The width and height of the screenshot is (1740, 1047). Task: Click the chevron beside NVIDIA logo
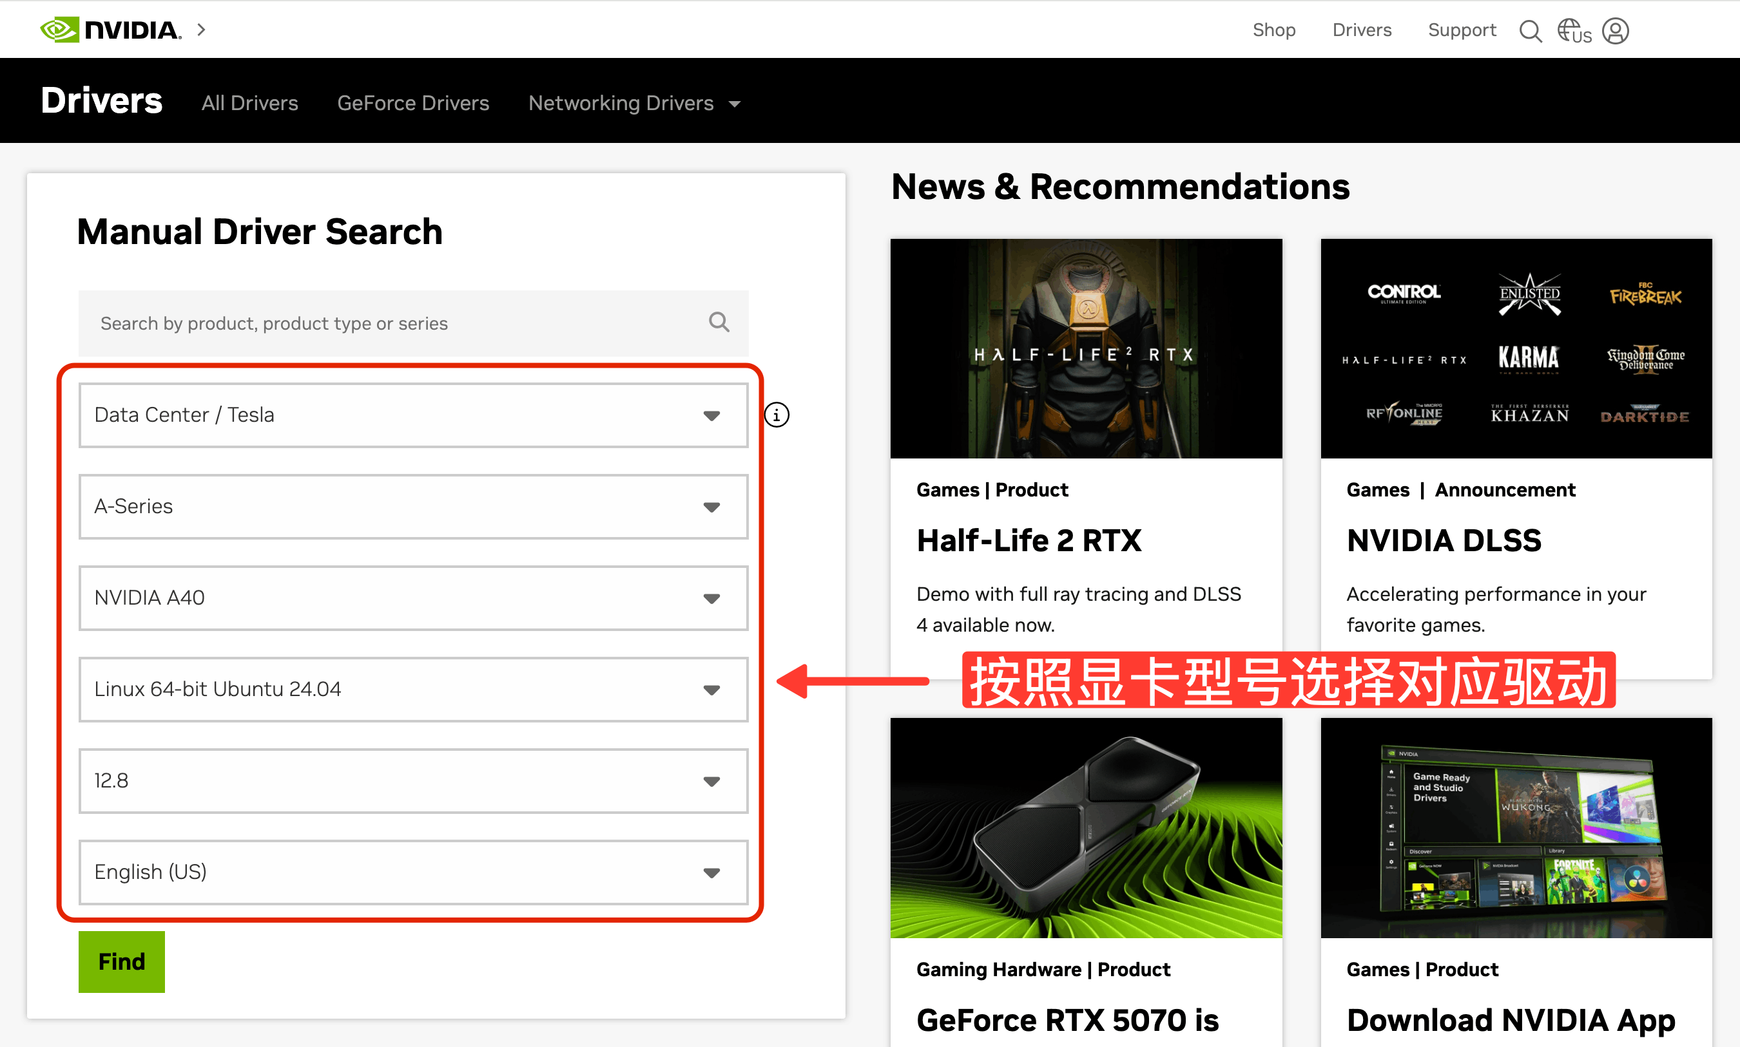click(202, 30)
